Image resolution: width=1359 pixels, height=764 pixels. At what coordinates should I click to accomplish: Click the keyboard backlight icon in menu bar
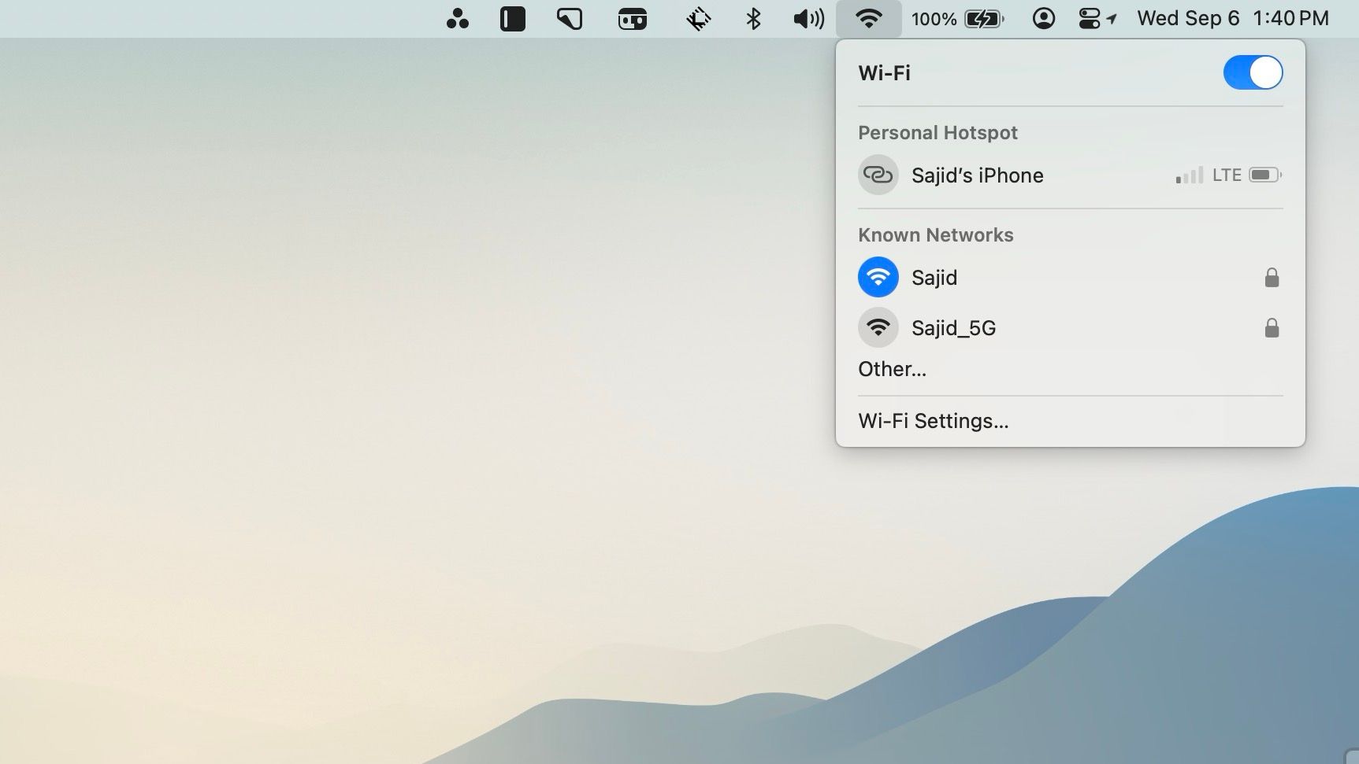click(x=696, y=18)
